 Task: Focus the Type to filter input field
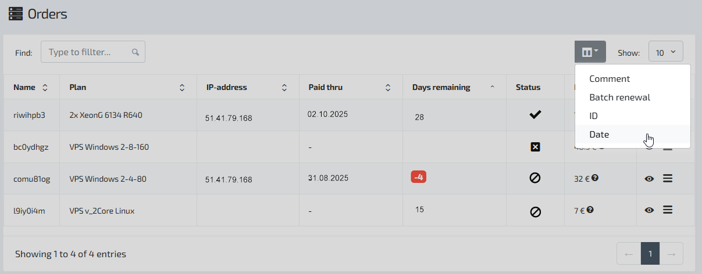tap(87, 52)
